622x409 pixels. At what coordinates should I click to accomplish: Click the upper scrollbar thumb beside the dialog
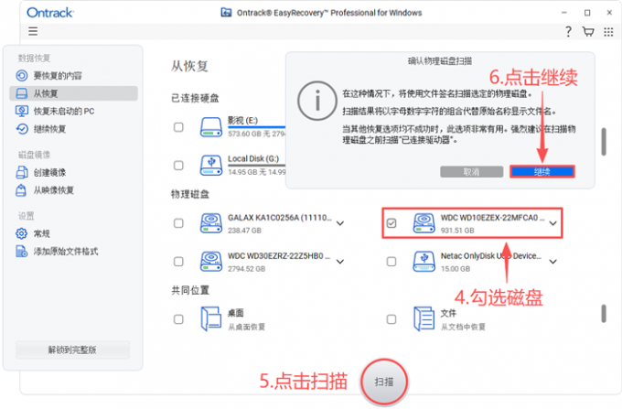pyautogui.click(x=604, y=141)
